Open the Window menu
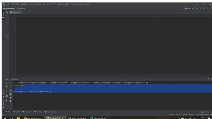Viewport: 212px width, 119px height. 60,5
